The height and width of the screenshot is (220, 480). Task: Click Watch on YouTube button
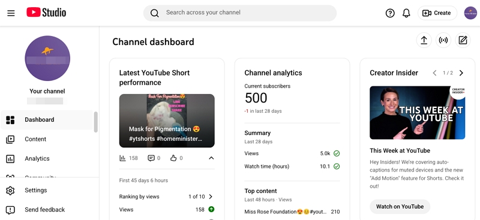[400, 207]
